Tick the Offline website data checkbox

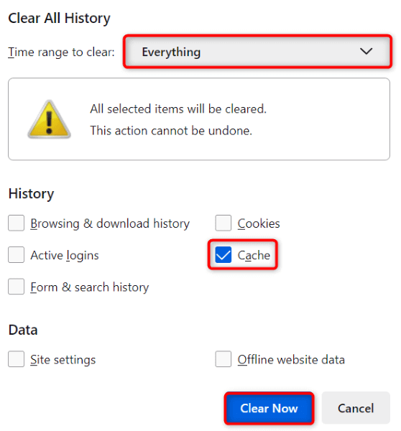click(x=223, y=359)
